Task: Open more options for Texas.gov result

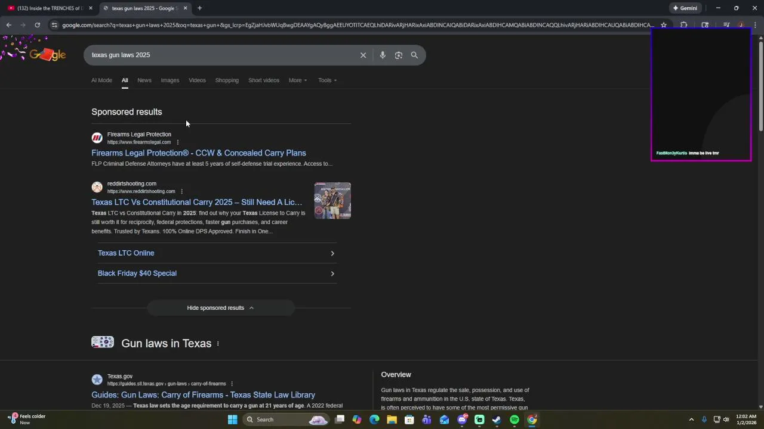Action: [232, 384]
